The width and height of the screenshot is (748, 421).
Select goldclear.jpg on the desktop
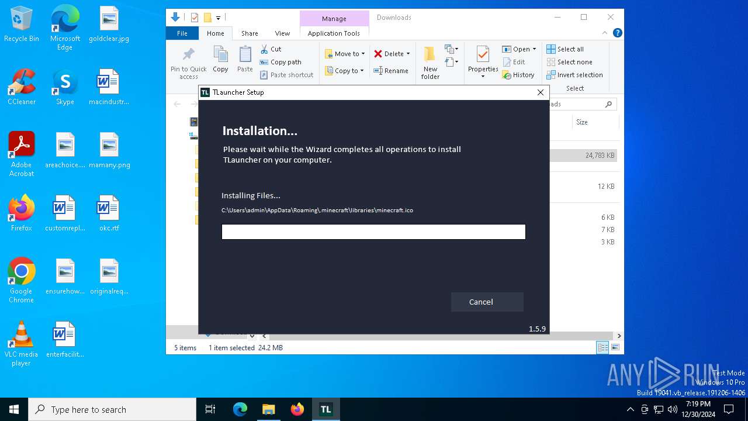coord(109,24)
